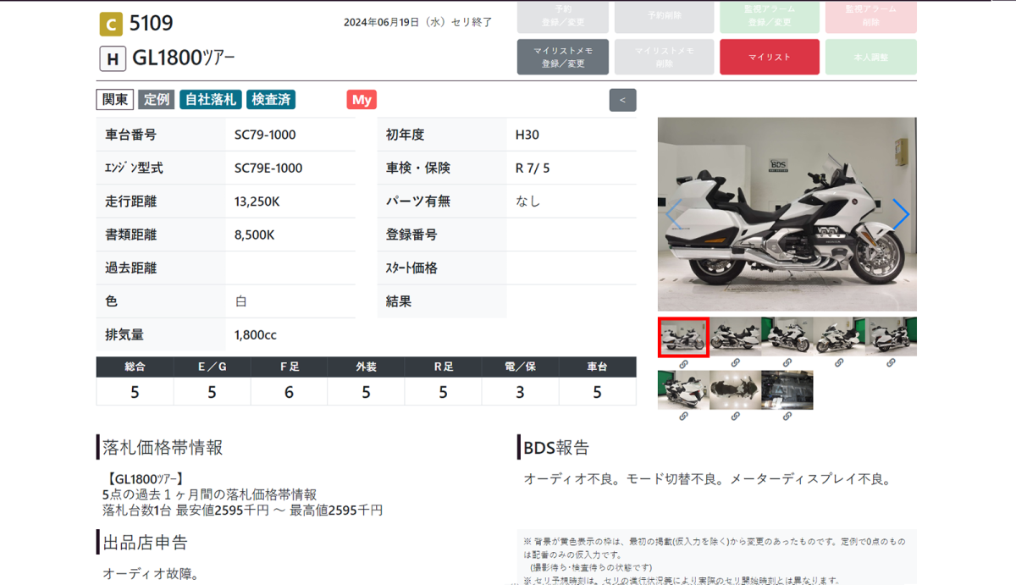Click マイリストメモ 削除 button

click(x=664, y=57)
